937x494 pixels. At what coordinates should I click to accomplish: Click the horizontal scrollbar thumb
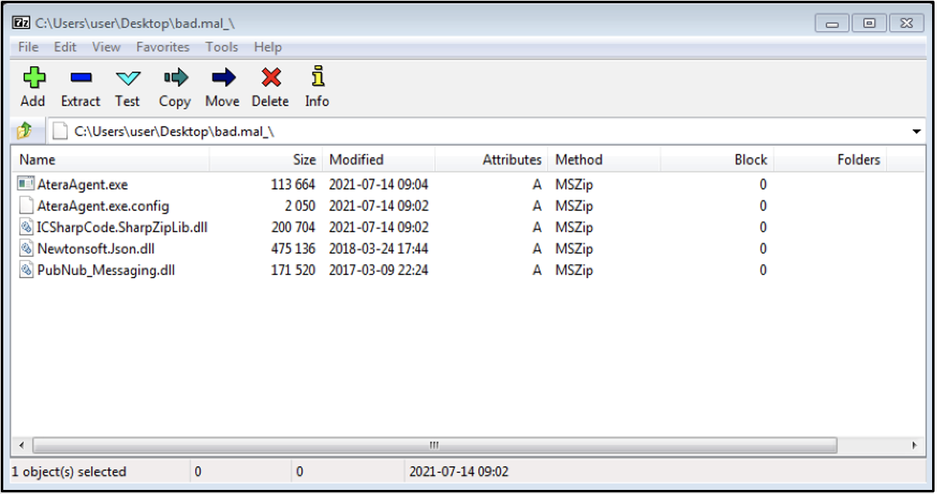pos(434,445)
